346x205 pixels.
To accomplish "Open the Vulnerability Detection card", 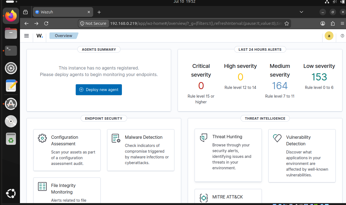I will (x=302, y=156).
